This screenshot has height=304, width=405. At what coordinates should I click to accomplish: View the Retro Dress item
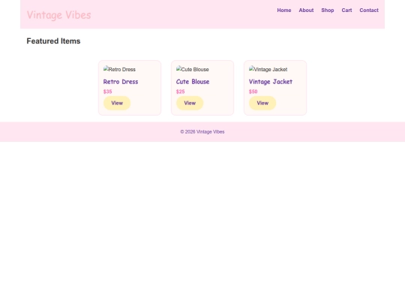click(x=117, y=103)
